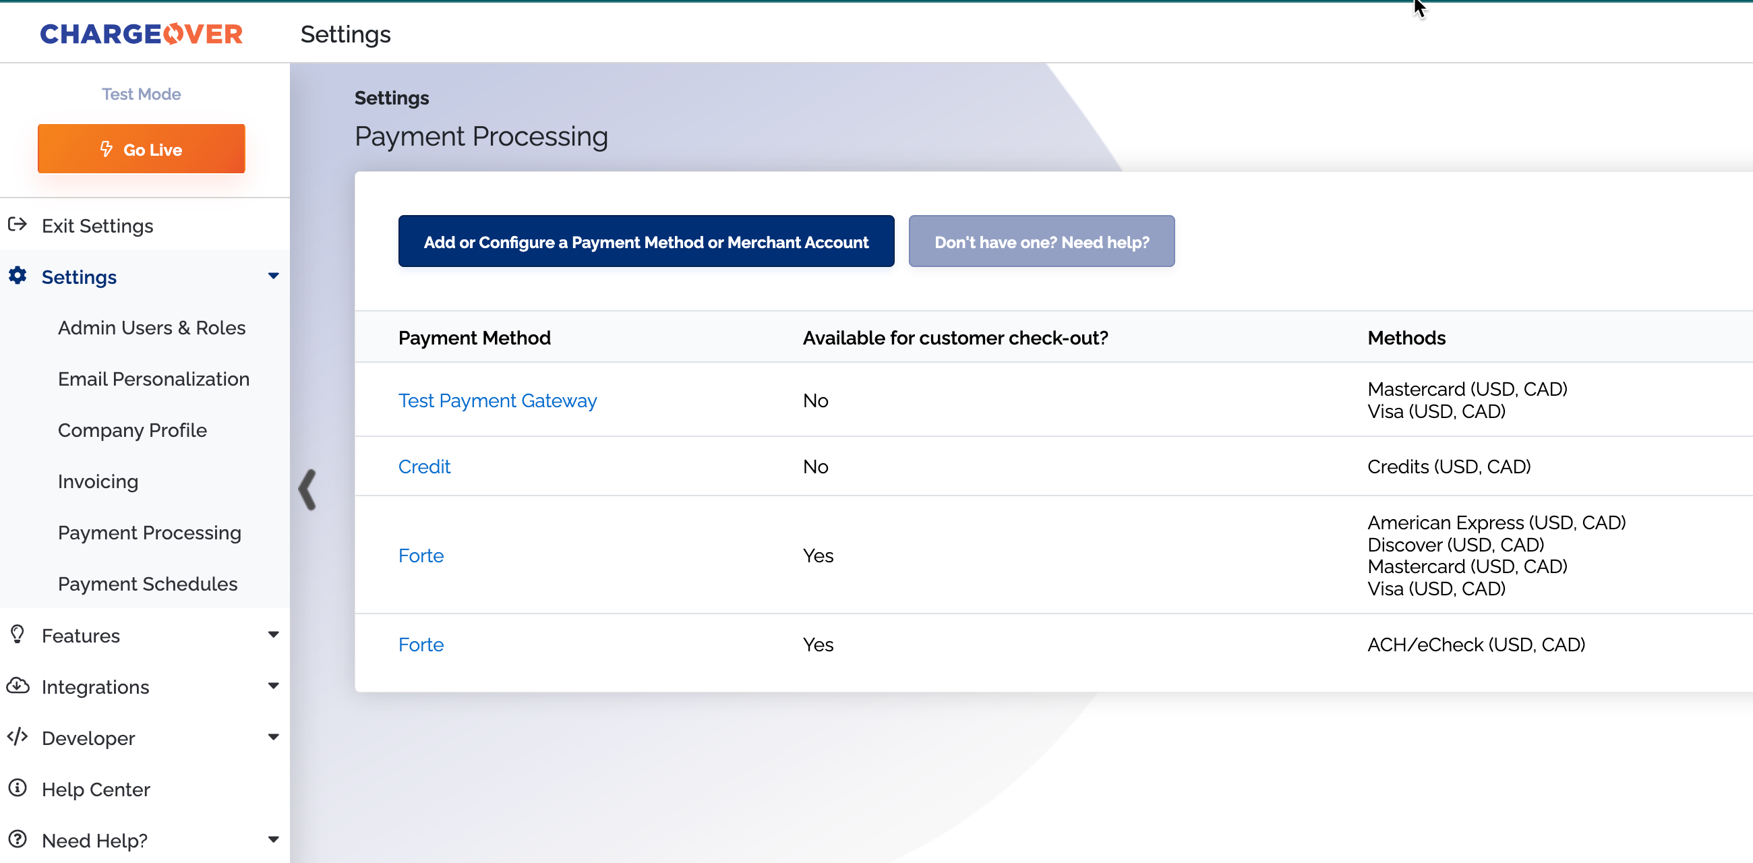Click the Need Help question mark icon
The height and width of the screenshot is (863, 1753).
[x=18, y=839]
